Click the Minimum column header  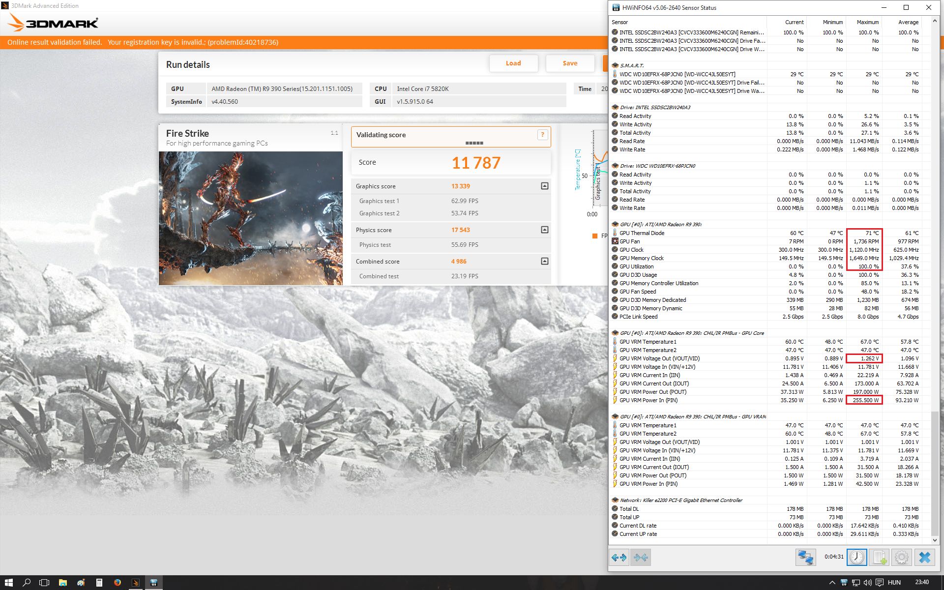(x=826, y=22)
